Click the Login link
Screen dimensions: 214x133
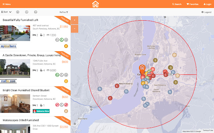(207, 4)
